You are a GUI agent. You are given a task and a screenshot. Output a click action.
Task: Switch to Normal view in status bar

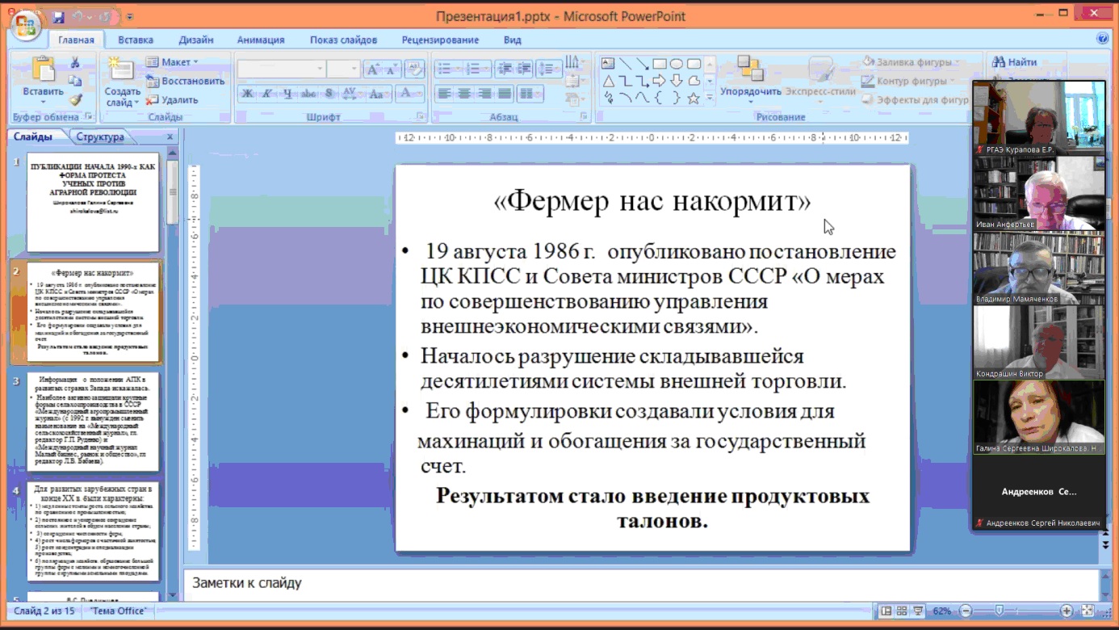click(886, 611)
